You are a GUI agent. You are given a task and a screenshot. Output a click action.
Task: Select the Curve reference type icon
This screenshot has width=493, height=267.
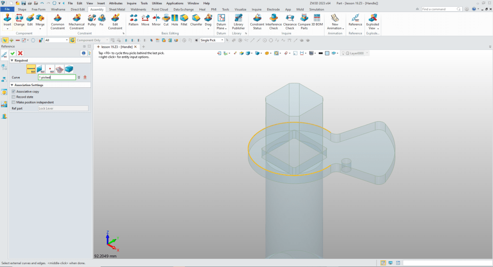click(31, 69)
